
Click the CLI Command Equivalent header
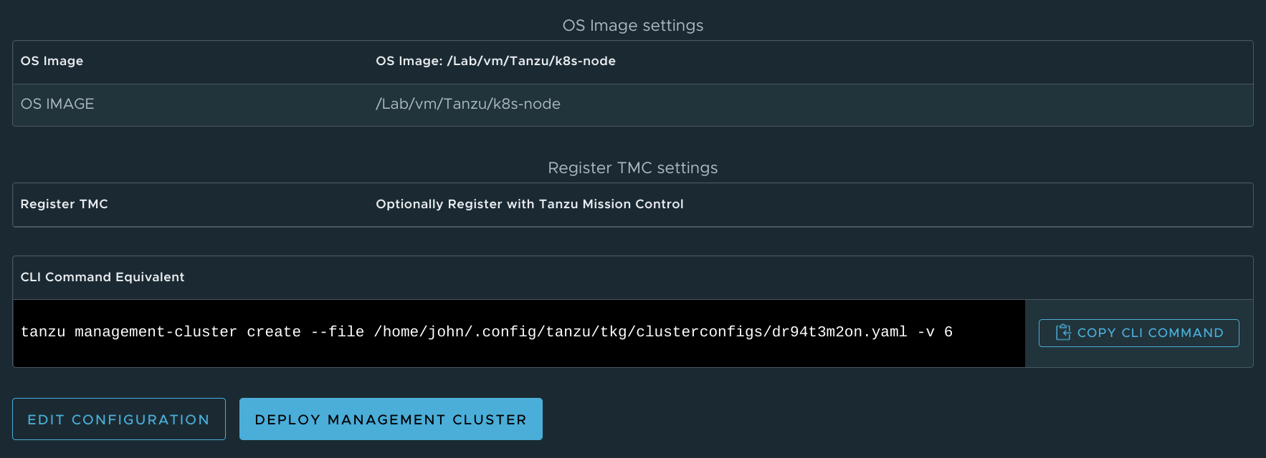103,278
